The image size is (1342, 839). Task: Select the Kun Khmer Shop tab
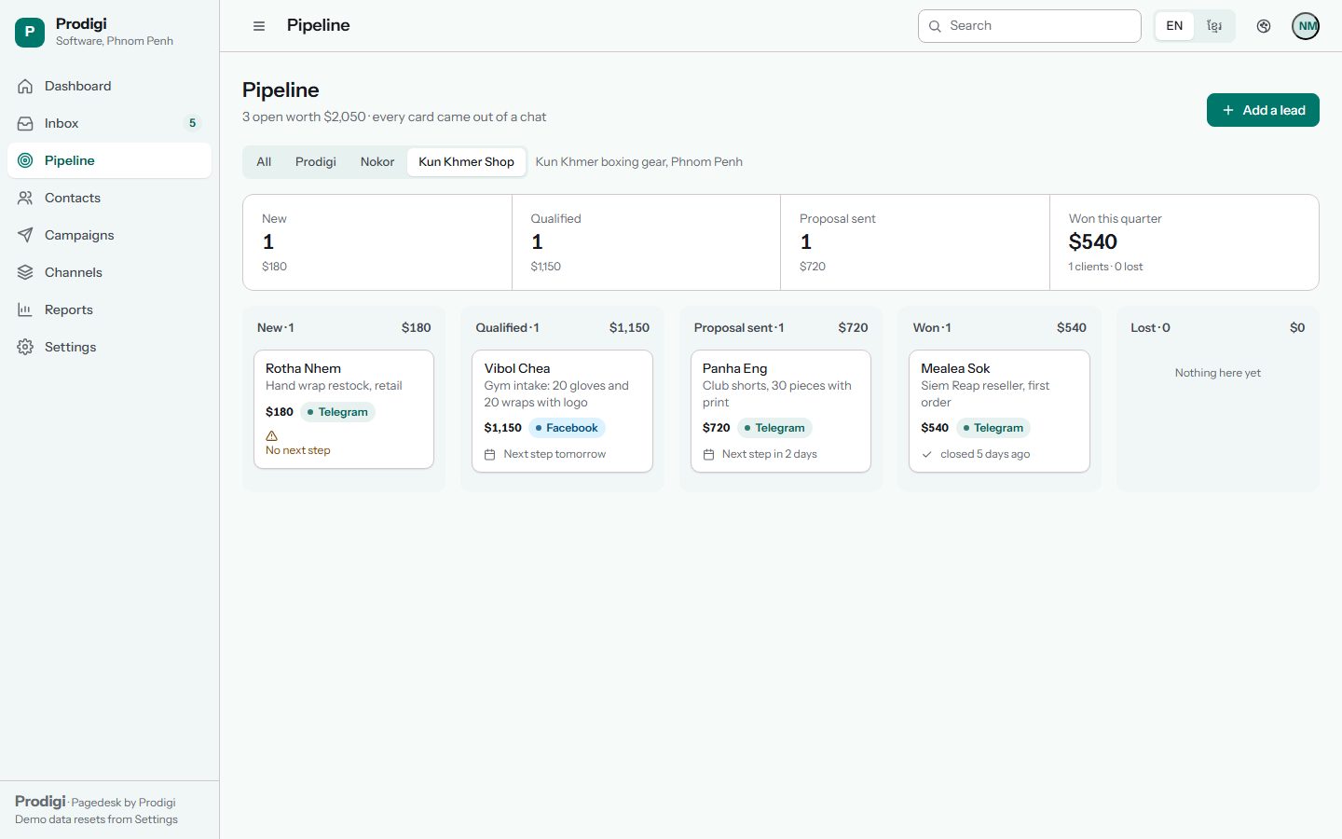pyautogui.click(x=466, y=161)
